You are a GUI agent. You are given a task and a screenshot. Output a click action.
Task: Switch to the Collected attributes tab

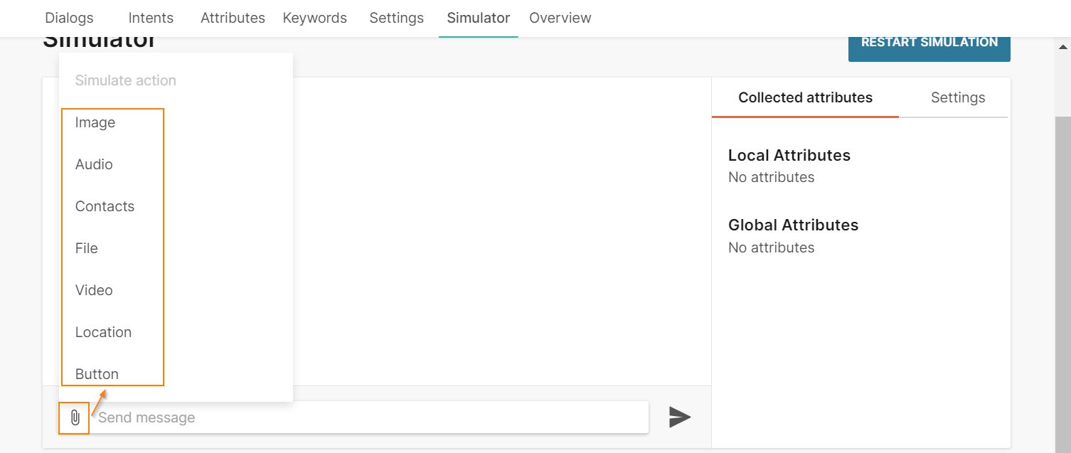(x=805, y=97)
